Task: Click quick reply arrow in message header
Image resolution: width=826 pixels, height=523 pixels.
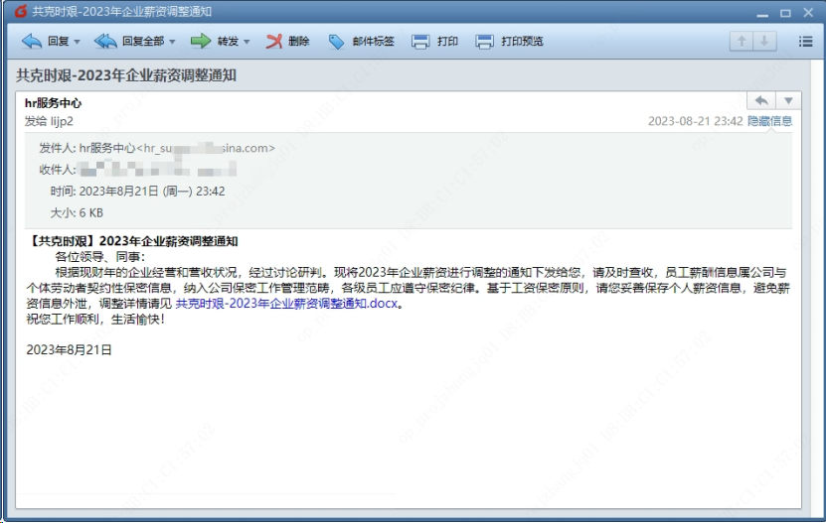Action: click(x=761, y=101)
